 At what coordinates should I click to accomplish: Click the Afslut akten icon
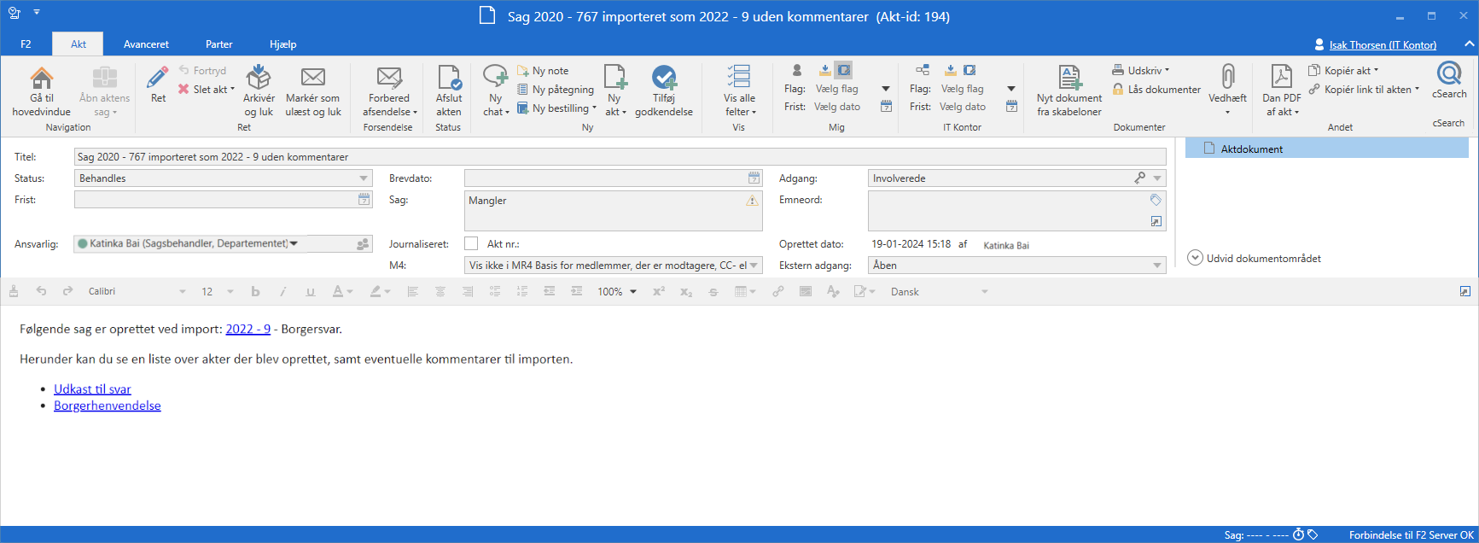(449, 79)
